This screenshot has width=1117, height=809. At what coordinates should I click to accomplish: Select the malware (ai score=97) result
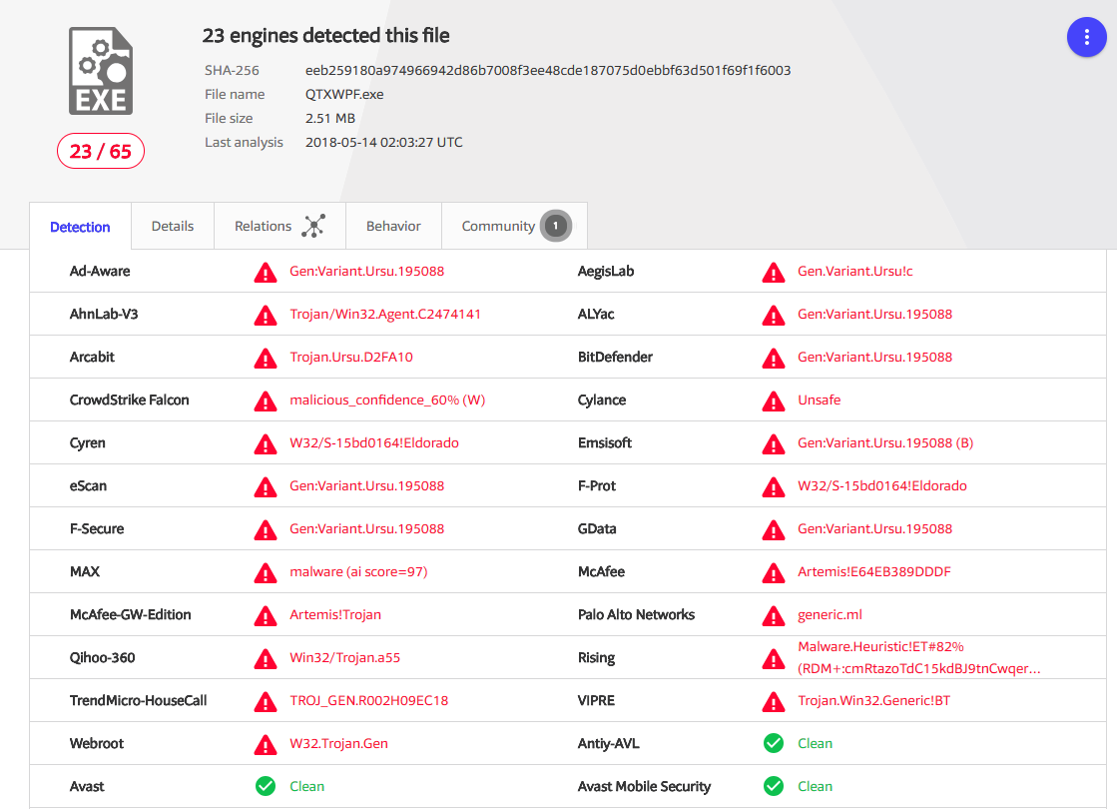358,571
